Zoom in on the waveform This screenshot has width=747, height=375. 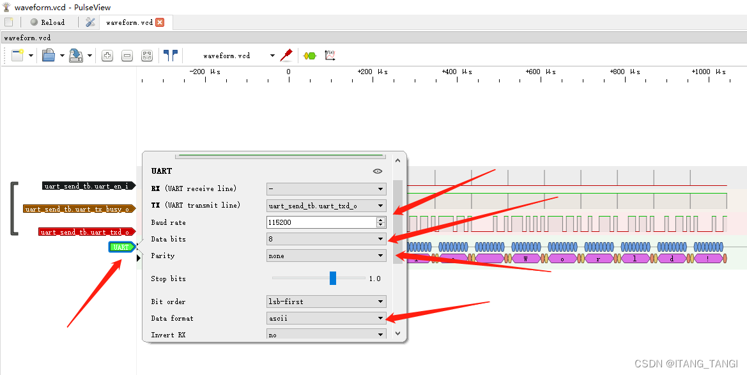(107, 56)
